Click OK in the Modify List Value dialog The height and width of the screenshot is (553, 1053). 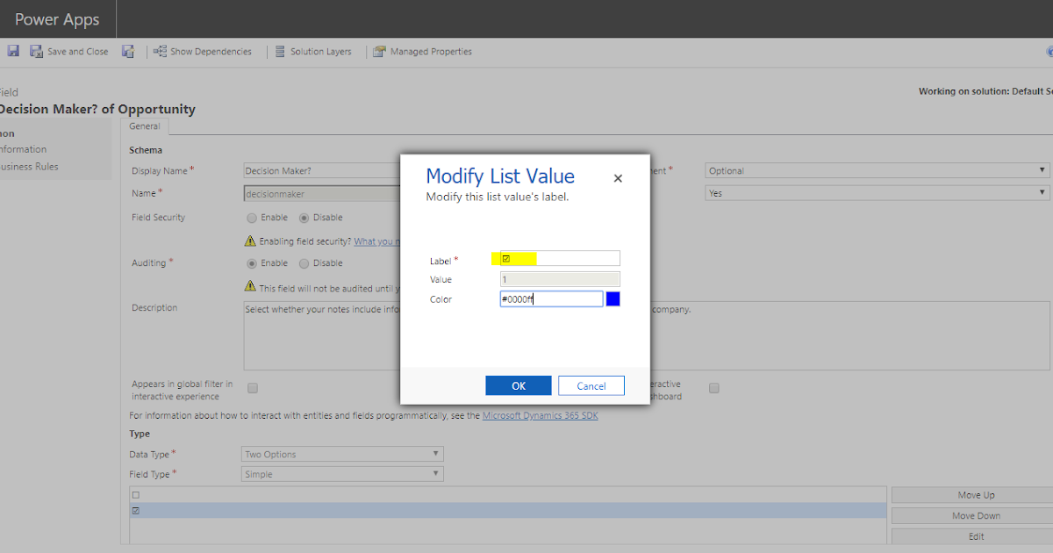[x=518, y=384]
